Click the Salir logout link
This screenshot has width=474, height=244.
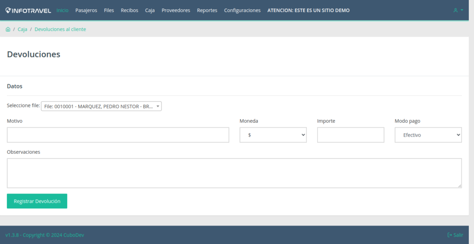(455, 235)
